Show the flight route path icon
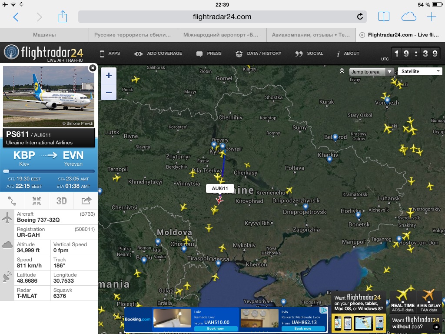This screenshot has width=445, height=334. point(12,200)
